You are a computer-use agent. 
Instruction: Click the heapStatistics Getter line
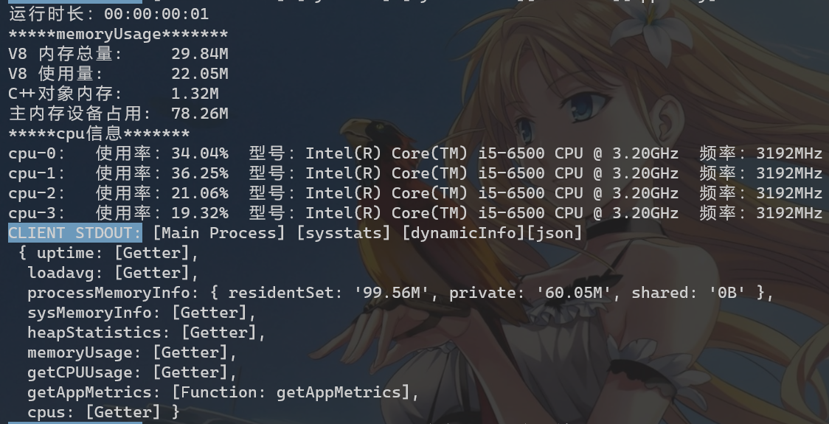click(x=147, y=333)
